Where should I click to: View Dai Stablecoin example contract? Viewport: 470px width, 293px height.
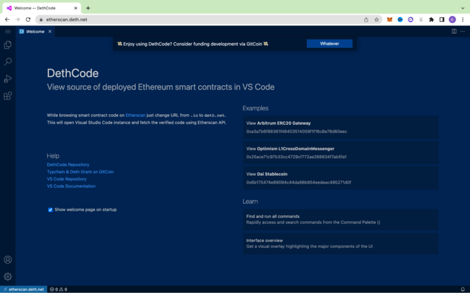click(x=341, y=178)
